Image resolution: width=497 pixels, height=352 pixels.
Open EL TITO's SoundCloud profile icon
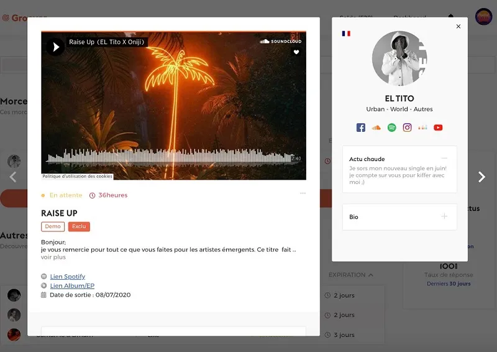[376, 127]
